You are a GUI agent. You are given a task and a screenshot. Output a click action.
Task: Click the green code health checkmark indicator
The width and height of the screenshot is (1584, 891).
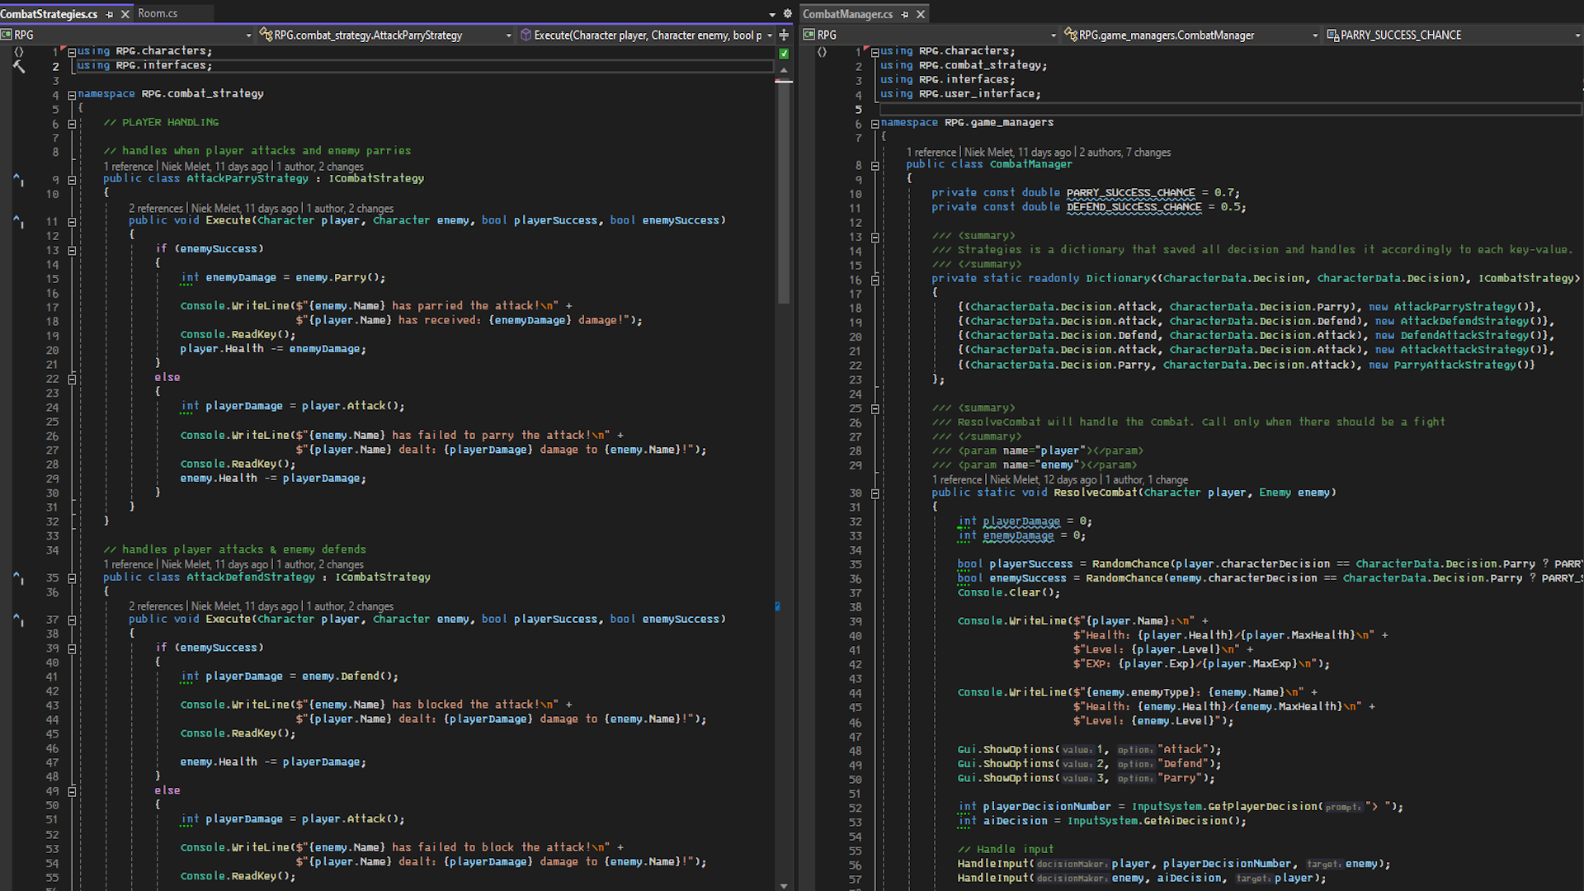(x=784, y=54)
